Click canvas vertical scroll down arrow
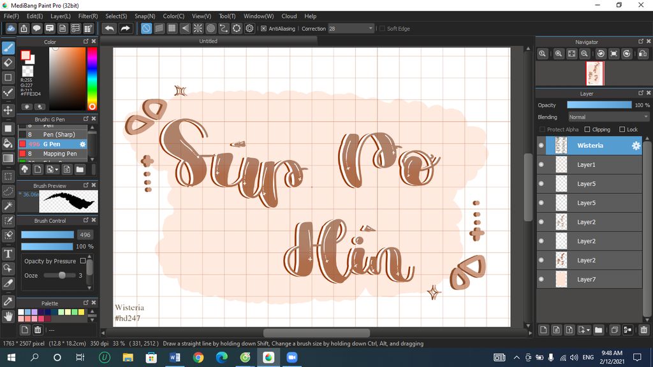Screen dimensions: 653x367 click(528, 326)
